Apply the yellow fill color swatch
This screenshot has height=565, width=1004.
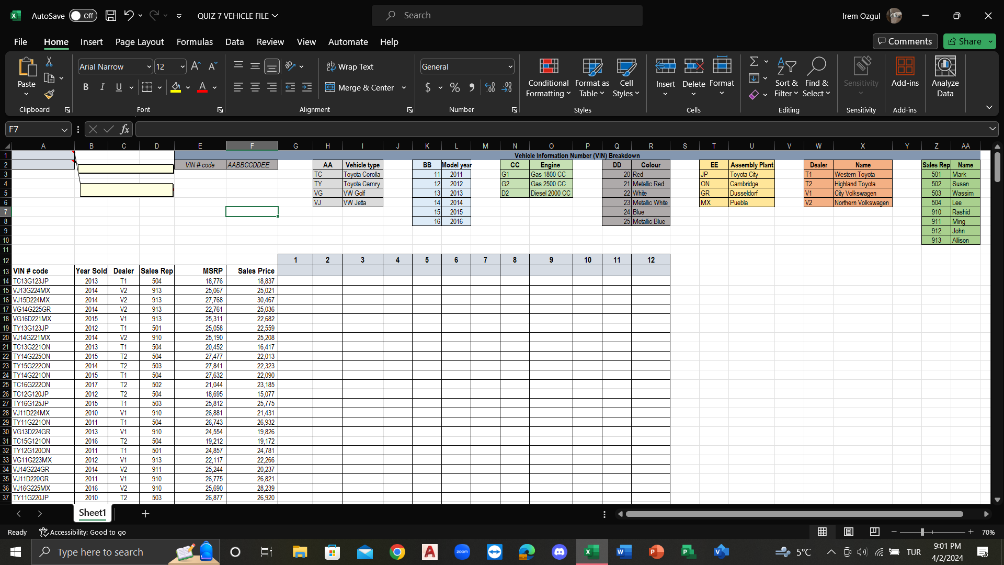click(x=176, y=88)
